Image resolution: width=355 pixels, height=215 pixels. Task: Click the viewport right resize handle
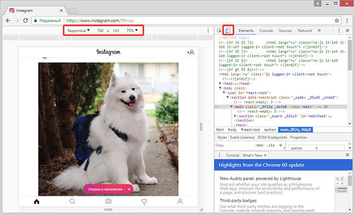[x=201, y=127]
